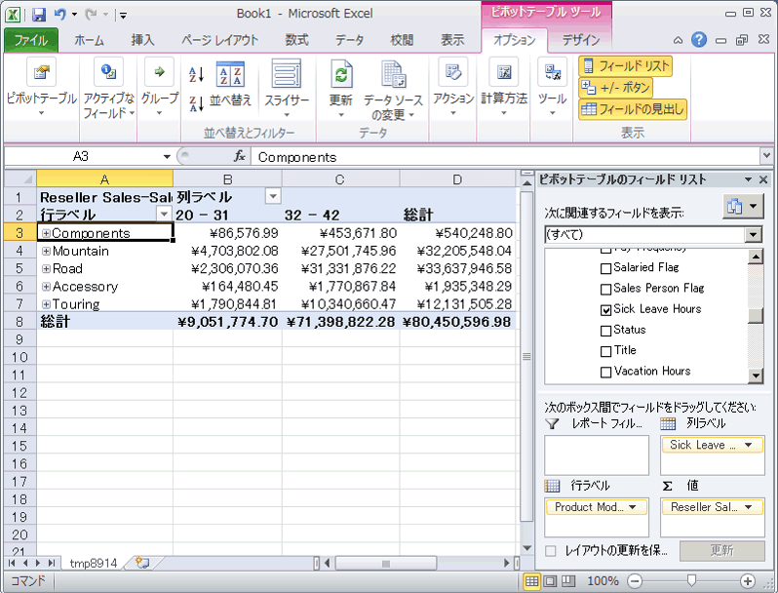Screen dimensions: 778x593
Task: Enable レイアウトの更新を保留 checkbox
Action: point(550,551)
